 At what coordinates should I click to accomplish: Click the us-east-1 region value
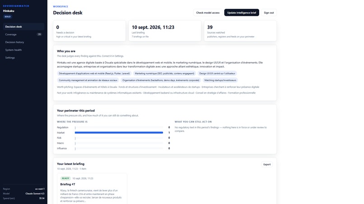coord(40,189)
